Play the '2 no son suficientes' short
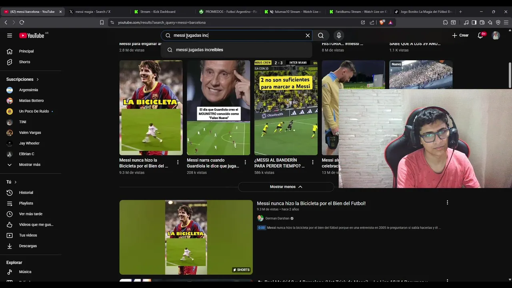Viewport: 512px width, 288px height. (286, 108)
